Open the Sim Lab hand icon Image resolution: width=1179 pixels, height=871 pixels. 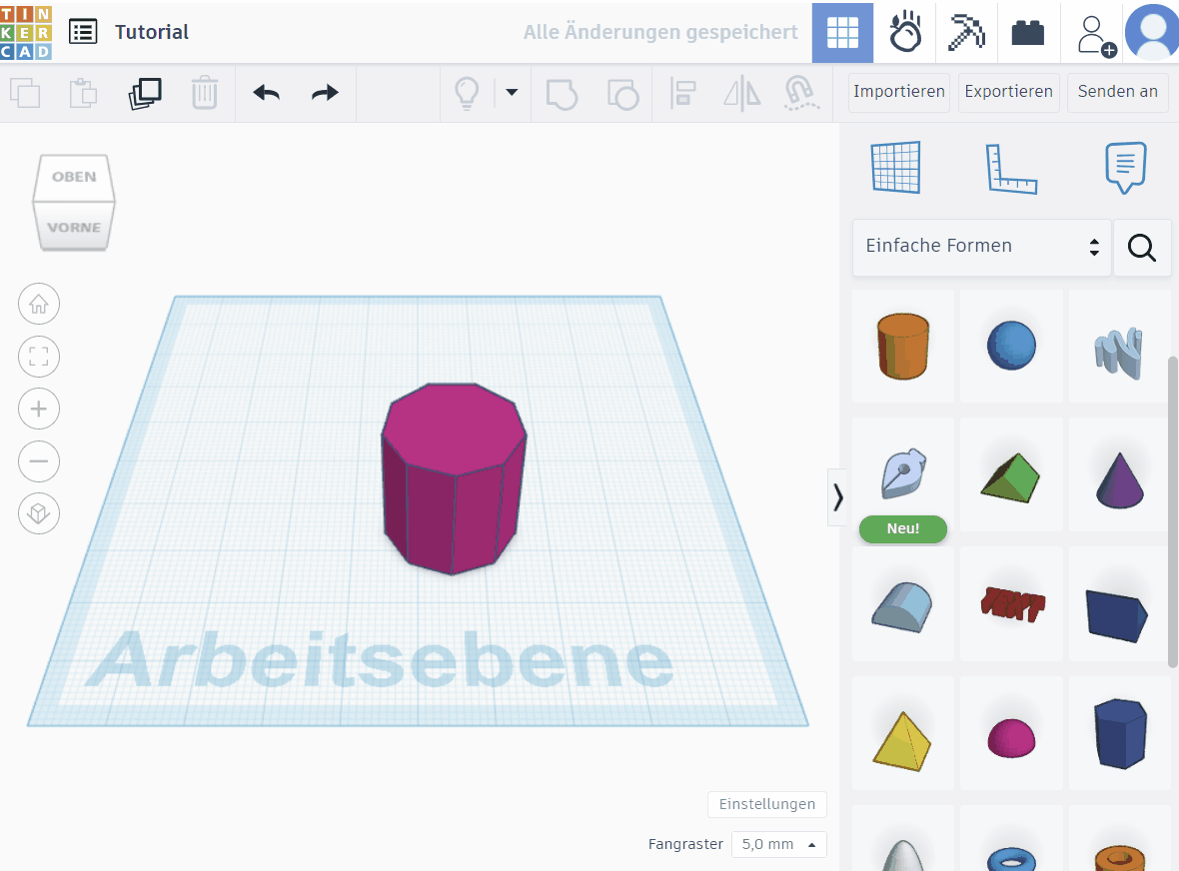click(x=904, y=32)
